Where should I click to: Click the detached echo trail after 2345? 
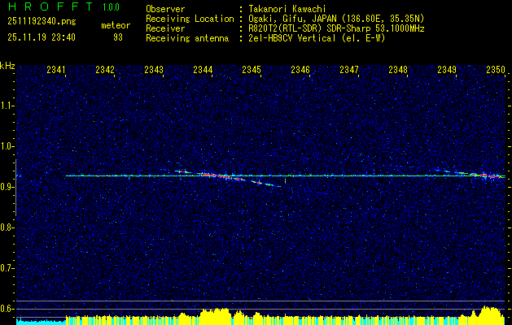pos(265,184)
